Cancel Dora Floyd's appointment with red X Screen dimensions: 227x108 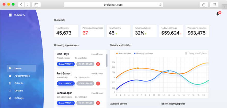click(98, 64)
